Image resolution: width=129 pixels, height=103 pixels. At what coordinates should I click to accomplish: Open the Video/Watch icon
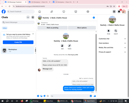coord(64,12)
